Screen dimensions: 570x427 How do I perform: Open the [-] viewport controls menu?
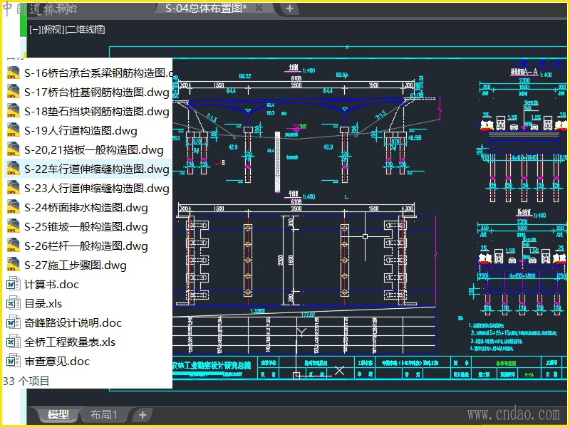(x=35, y=30)
